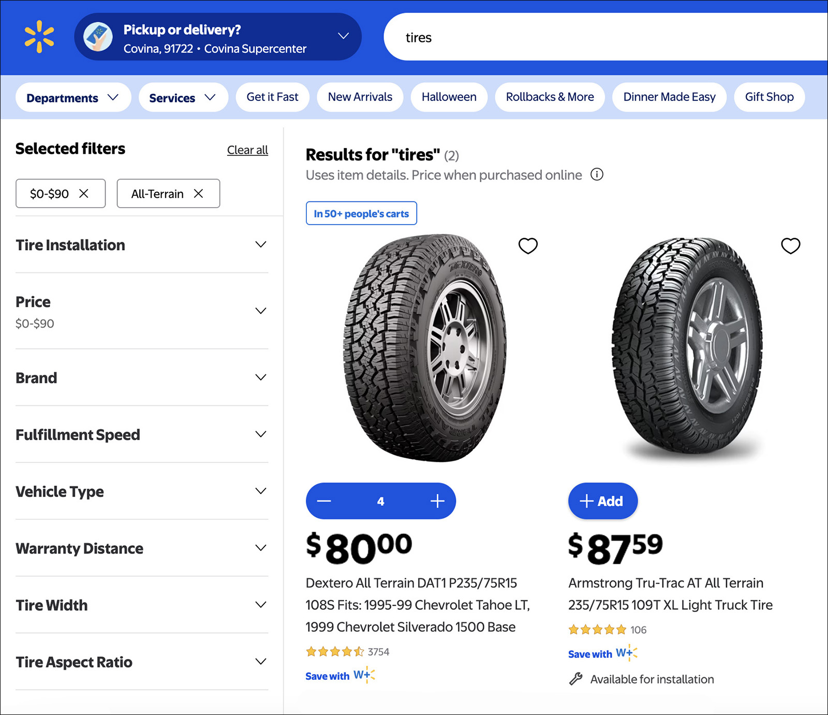This screenshot has height=715, width=828.
Task: Click the wrench installation icon
Action: tap(576, 679)
